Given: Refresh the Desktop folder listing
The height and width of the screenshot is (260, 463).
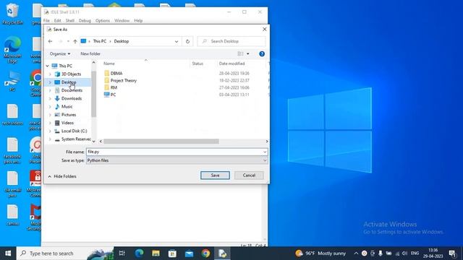Looking at the screenshot, I should click(187, 41).
